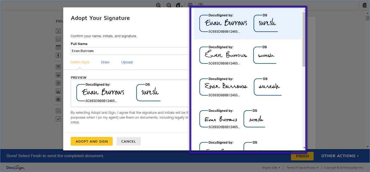Click the Cancel button

(129, 141)
